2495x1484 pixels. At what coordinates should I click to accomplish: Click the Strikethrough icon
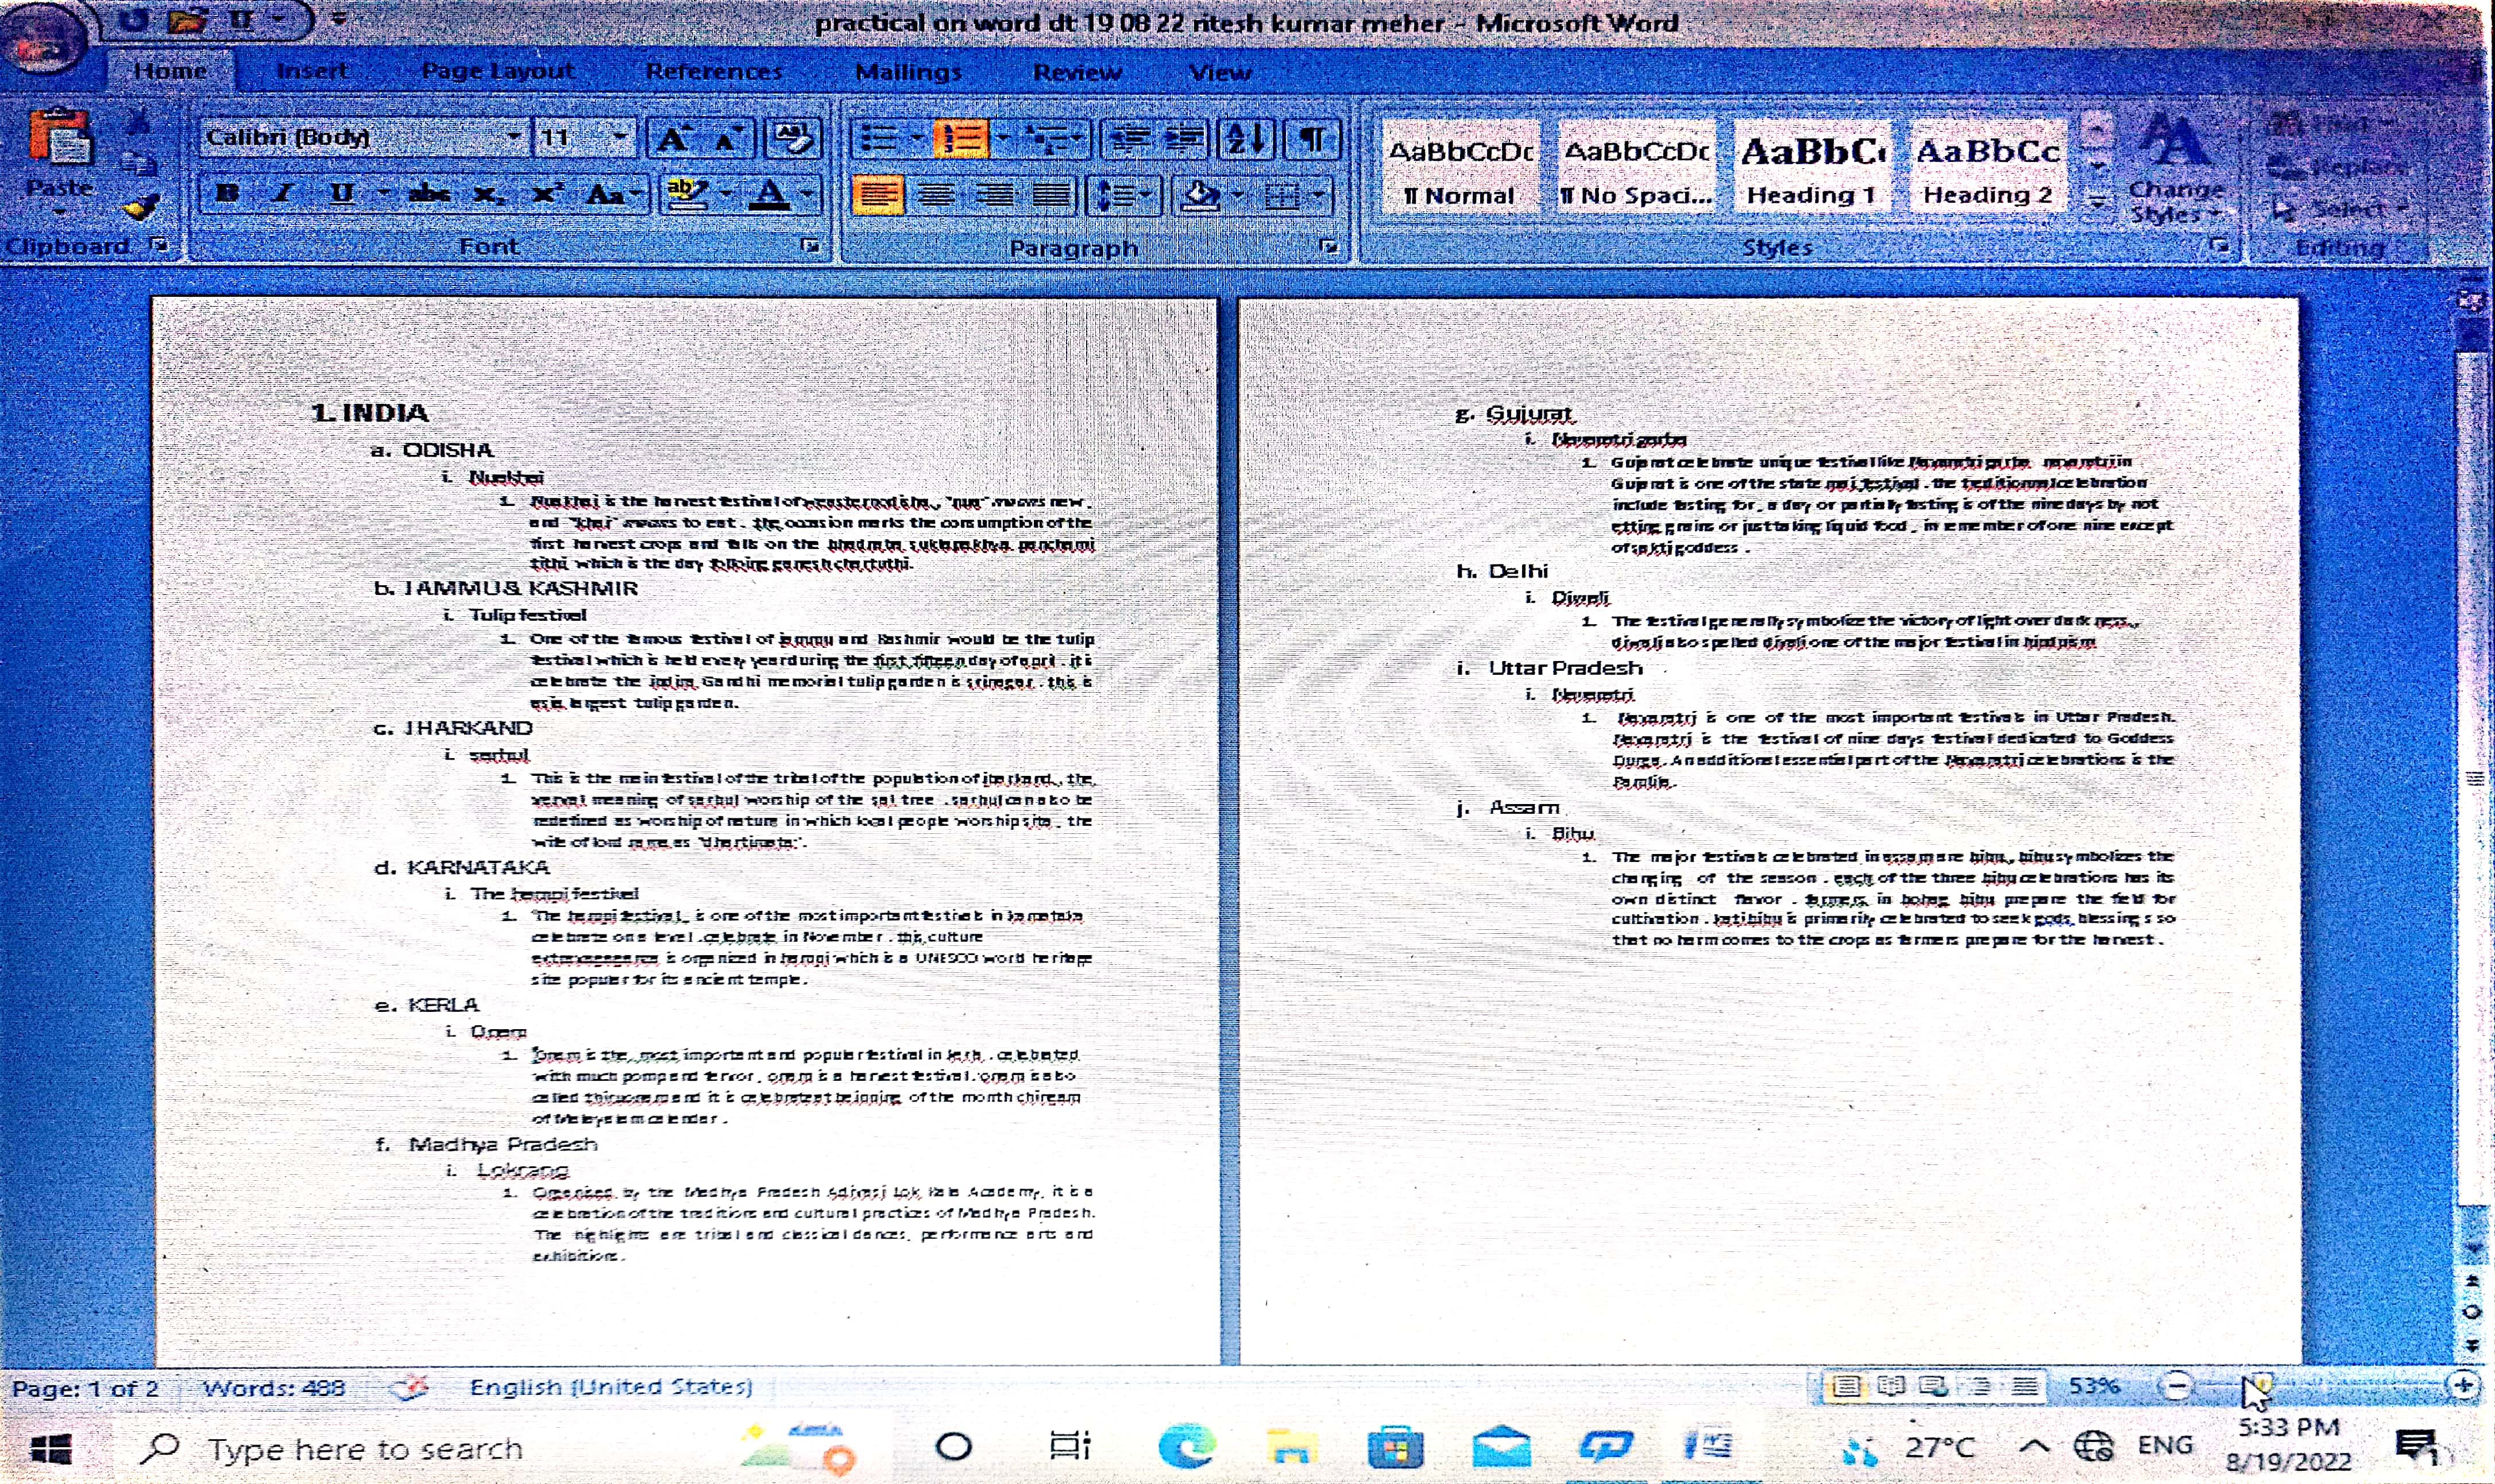430,193
